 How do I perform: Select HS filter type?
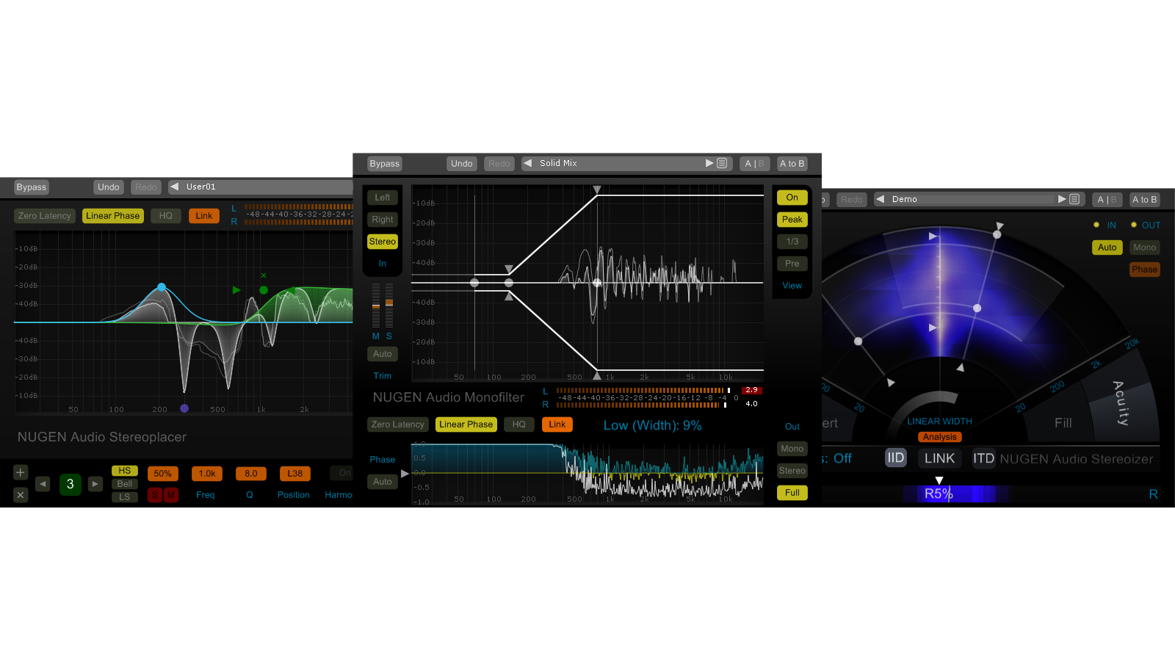pos(125,471)
